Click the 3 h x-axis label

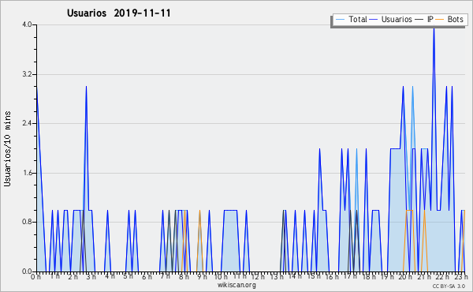pyautogui.click(x=91, y=277)
